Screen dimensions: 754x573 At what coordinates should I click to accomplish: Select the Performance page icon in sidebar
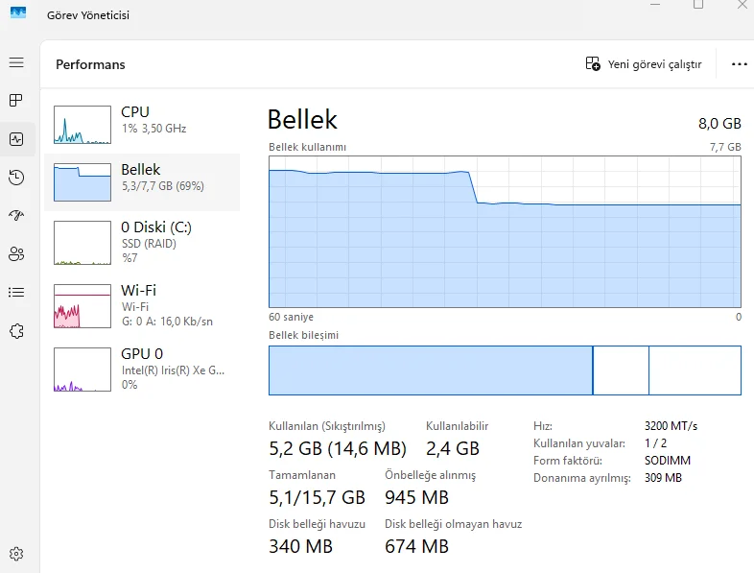[16, 139]
